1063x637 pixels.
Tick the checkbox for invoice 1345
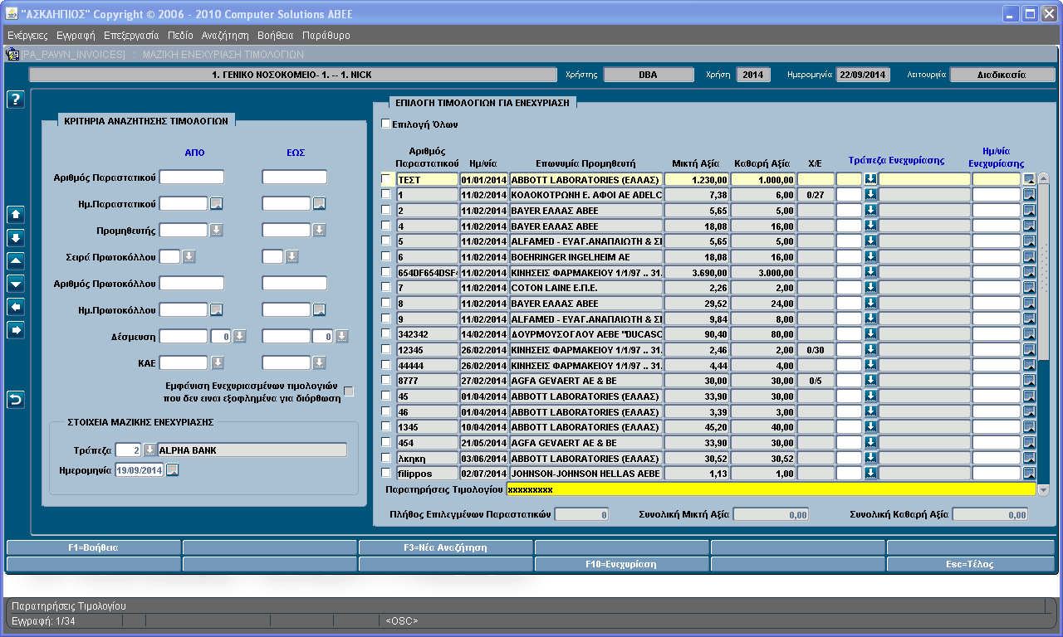[x=385, y=425]
